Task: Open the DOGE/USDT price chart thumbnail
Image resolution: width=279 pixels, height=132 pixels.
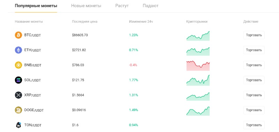Action: 198,111
